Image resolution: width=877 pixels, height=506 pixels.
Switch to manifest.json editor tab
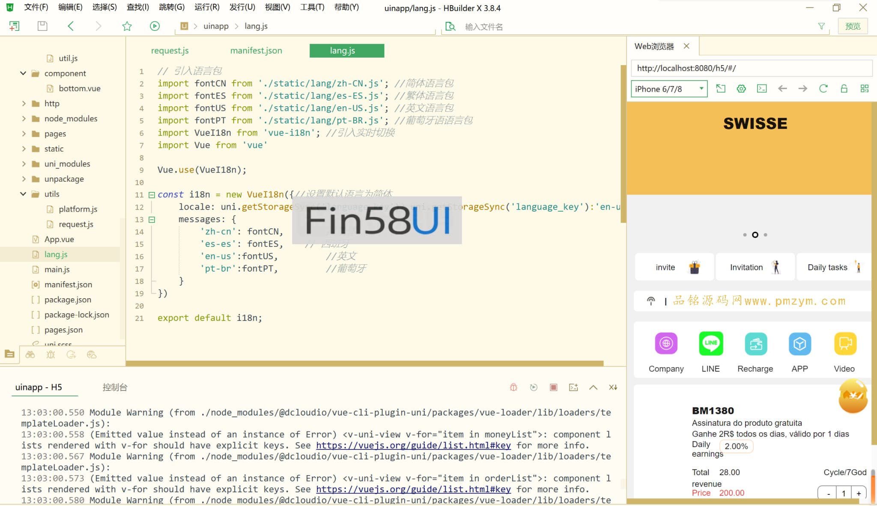(256, 51)
